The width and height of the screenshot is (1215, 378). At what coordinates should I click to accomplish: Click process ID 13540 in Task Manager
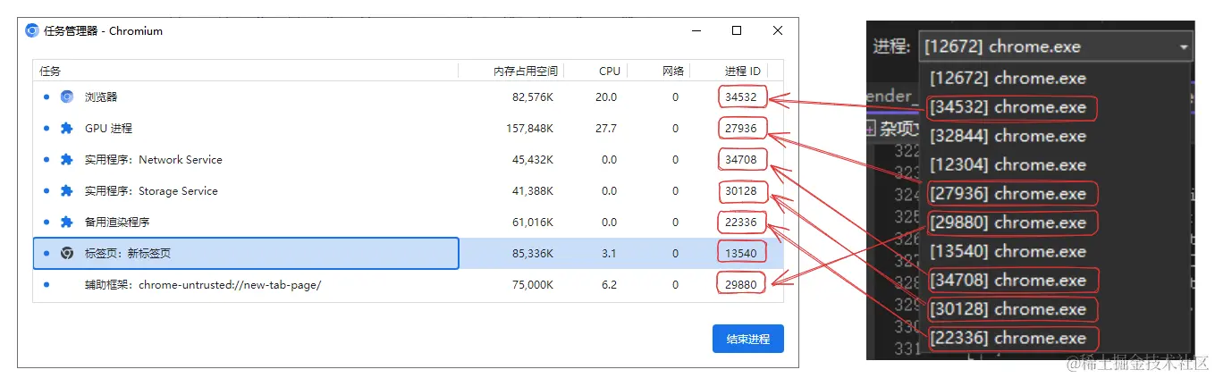(741, 253)
